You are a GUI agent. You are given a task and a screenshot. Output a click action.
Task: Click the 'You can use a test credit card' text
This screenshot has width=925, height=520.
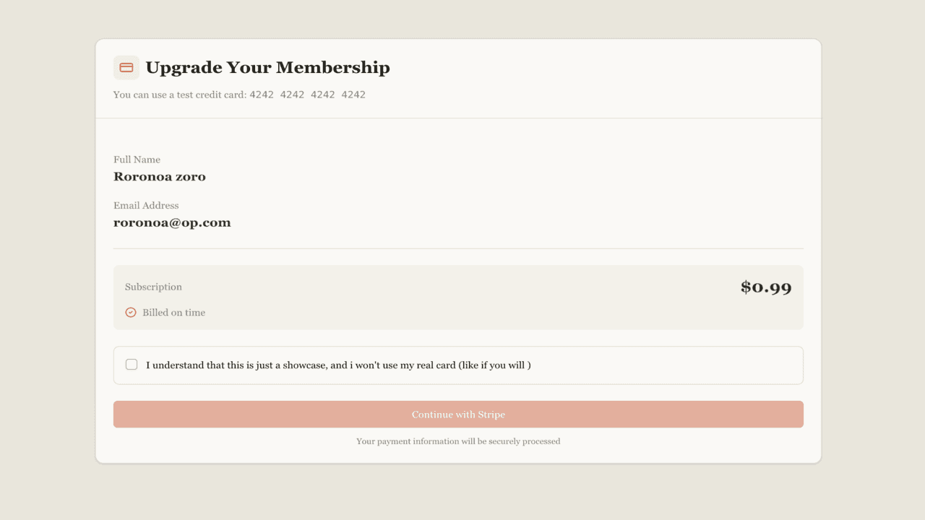(x=180, y=95)
